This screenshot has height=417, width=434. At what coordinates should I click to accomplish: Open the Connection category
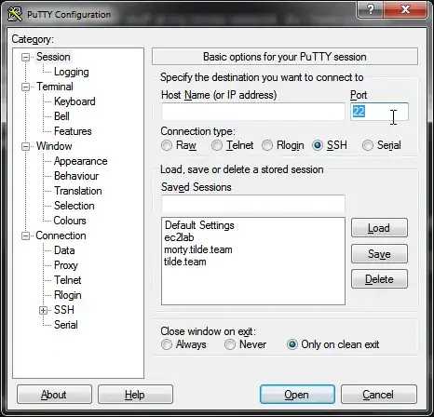pyautogui.click(x=61, y=235)
